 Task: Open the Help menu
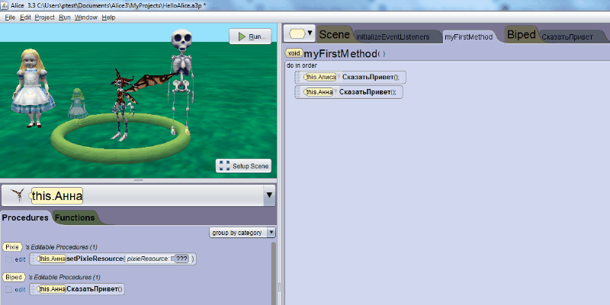pos(108,17)
